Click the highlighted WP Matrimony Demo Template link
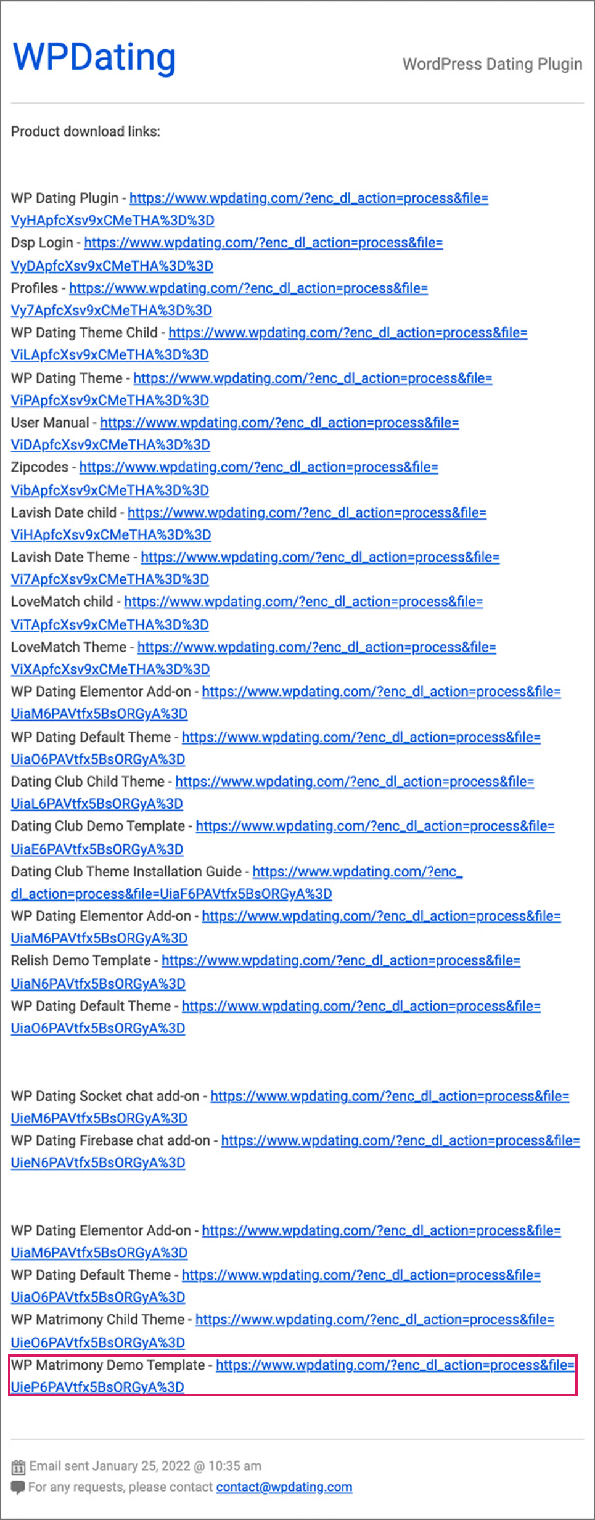This screenshot has width=595, height=1520. pos(395,1365)
